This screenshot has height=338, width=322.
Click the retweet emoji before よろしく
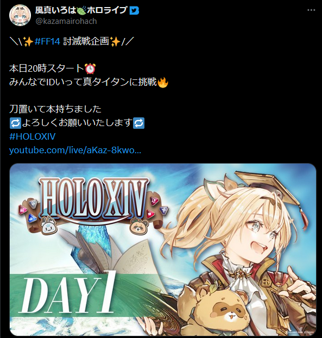click(15, 123)
